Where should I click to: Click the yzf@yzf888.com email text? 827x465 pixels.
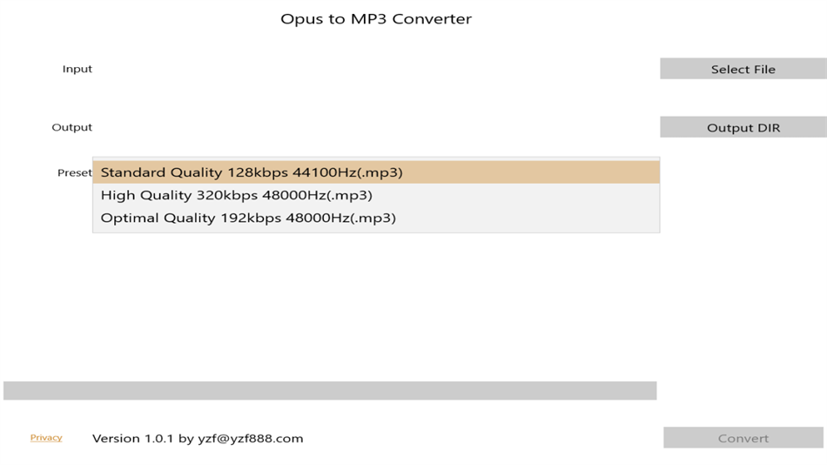pos(251,438)
